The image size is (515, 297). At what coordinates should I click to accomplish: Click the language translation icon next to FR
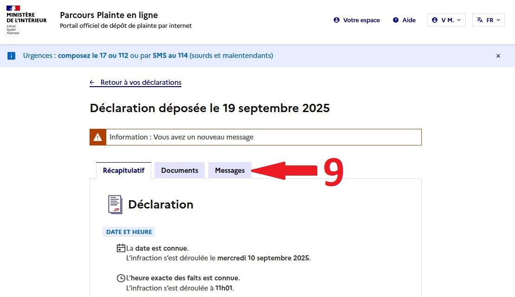478,20
